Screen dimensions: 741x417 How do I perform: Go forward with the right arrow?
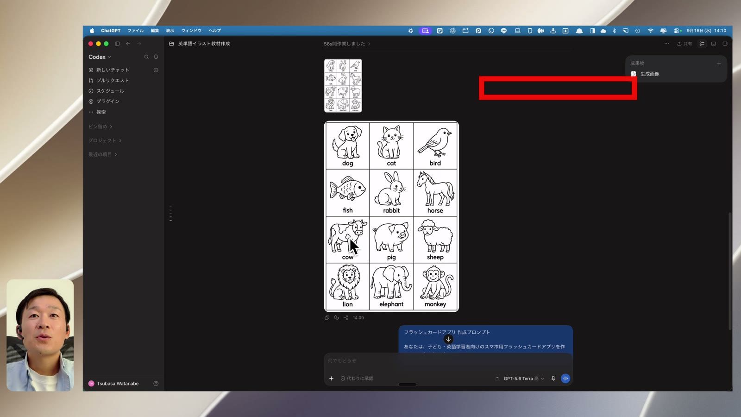[139, 44]
